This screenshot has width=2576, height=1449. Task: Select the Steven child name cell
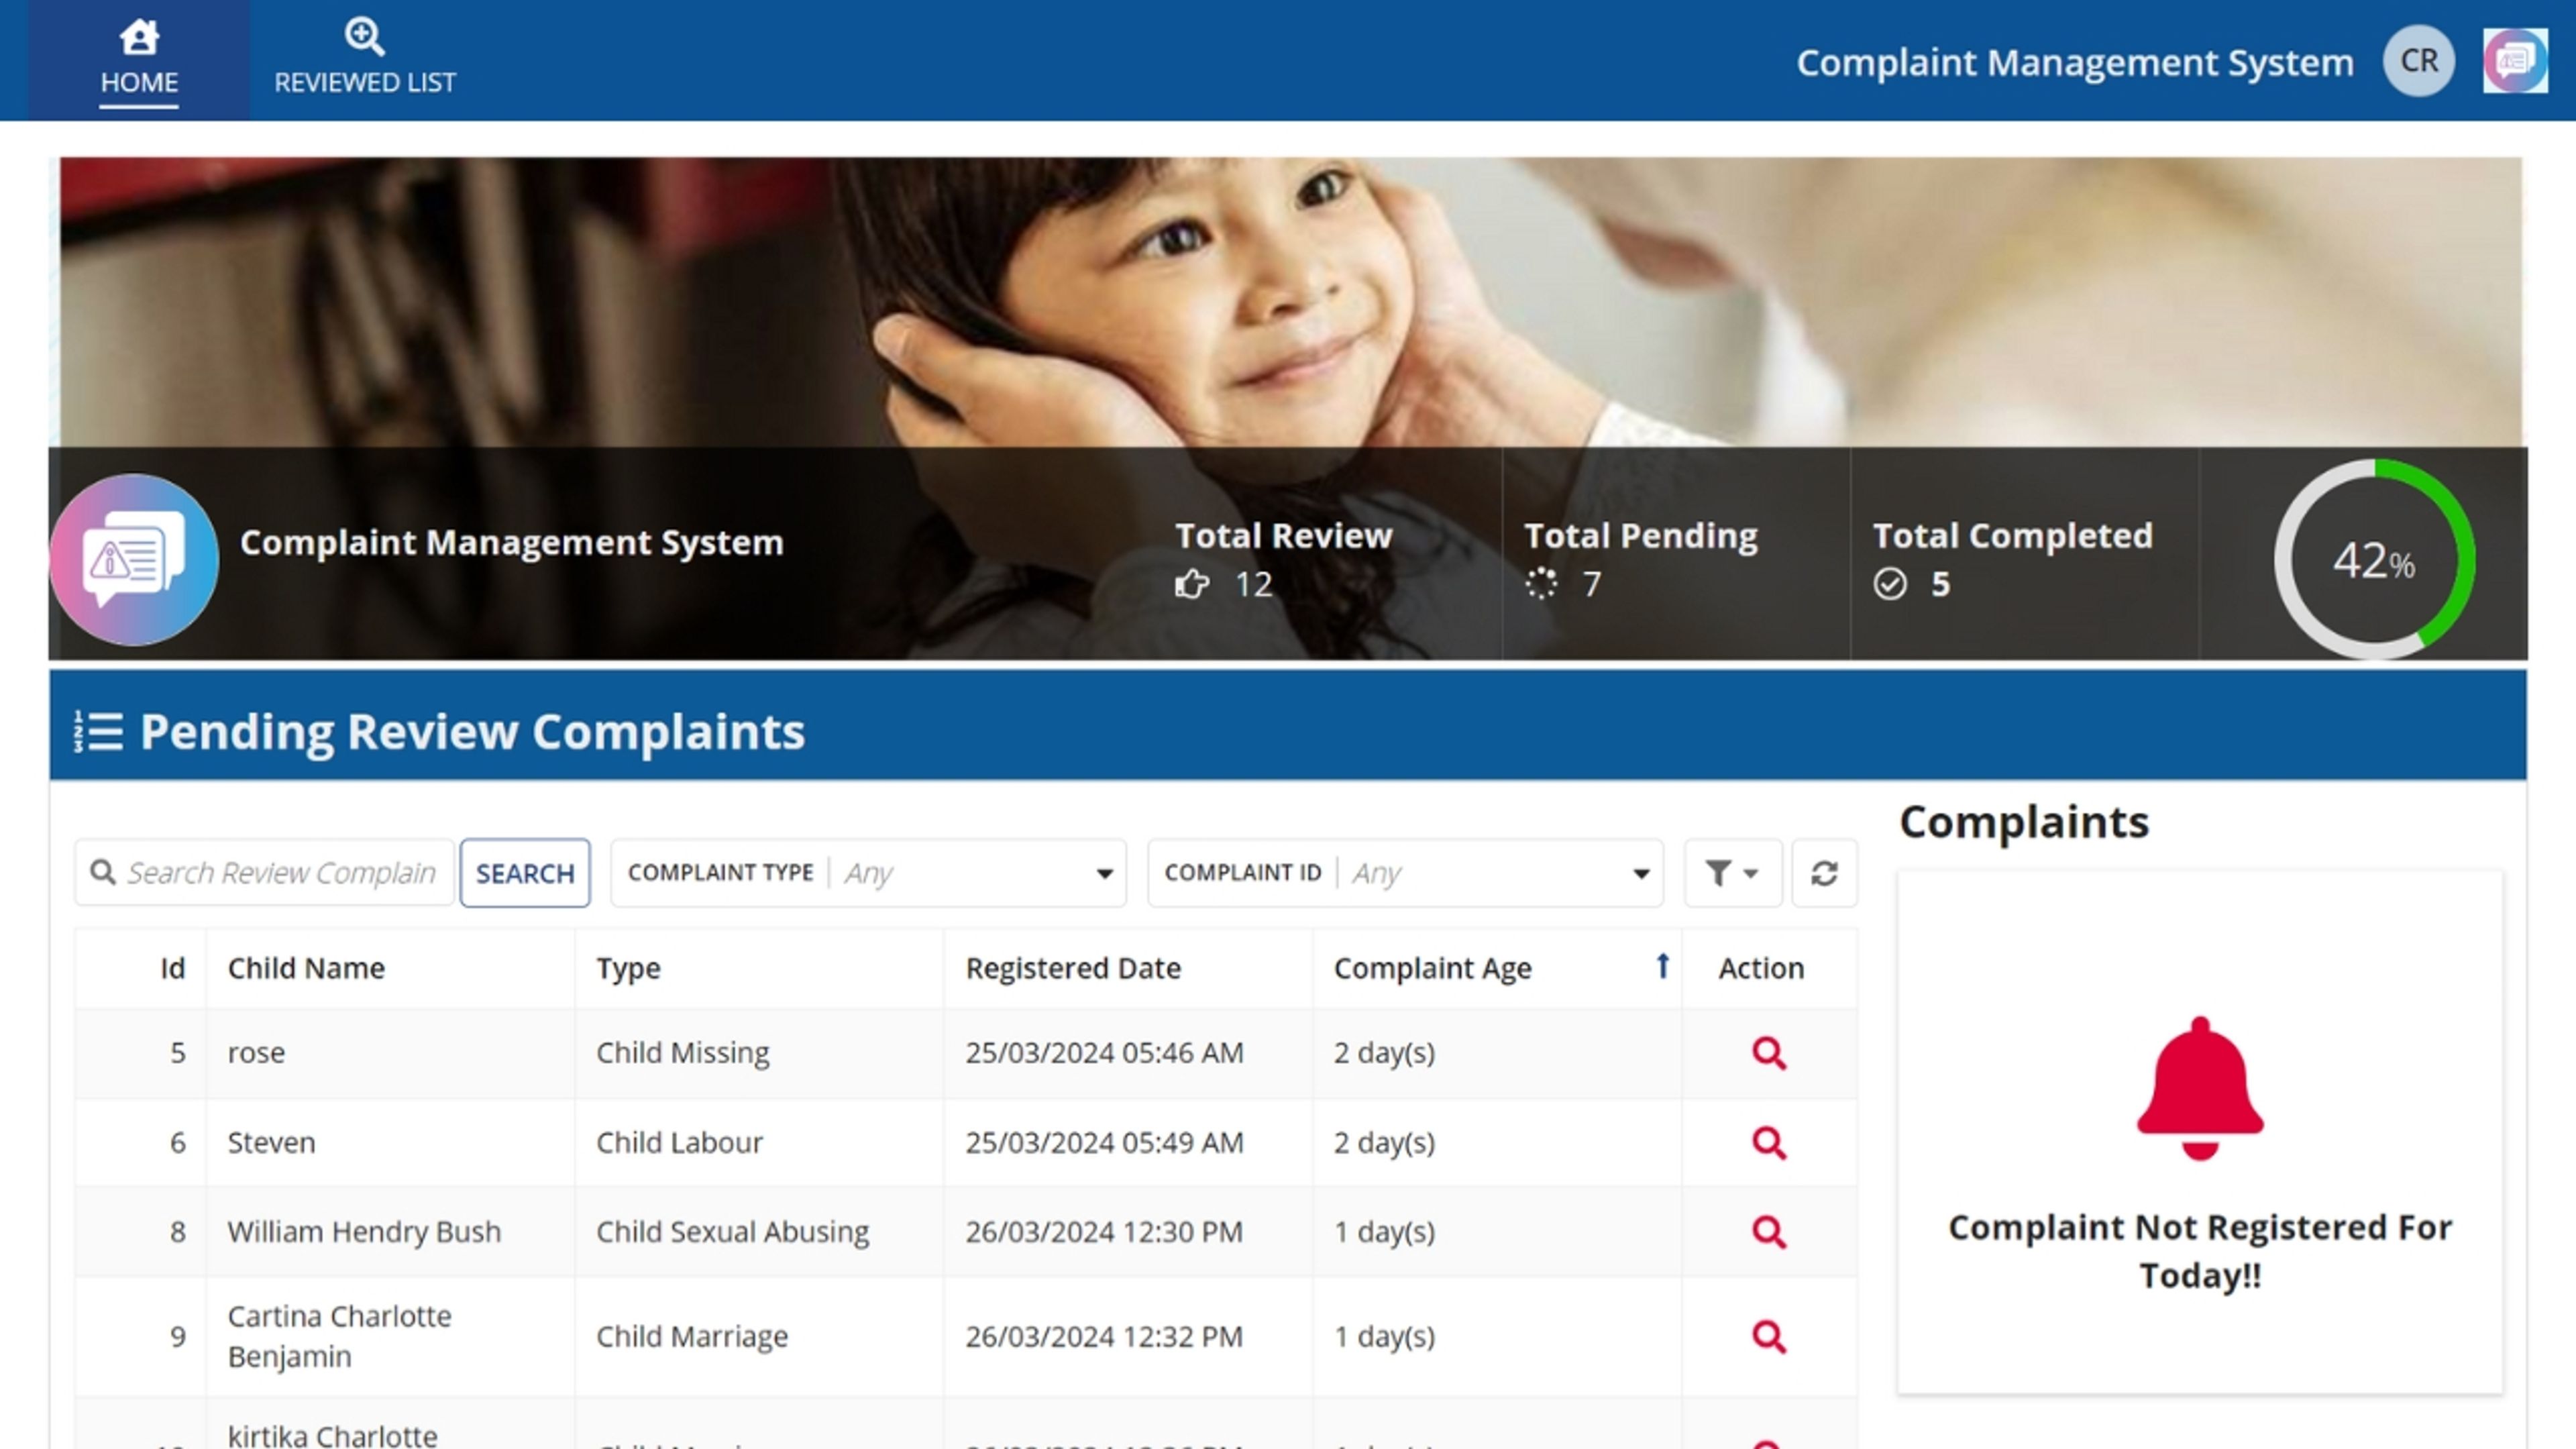[x=390, y=1142]
